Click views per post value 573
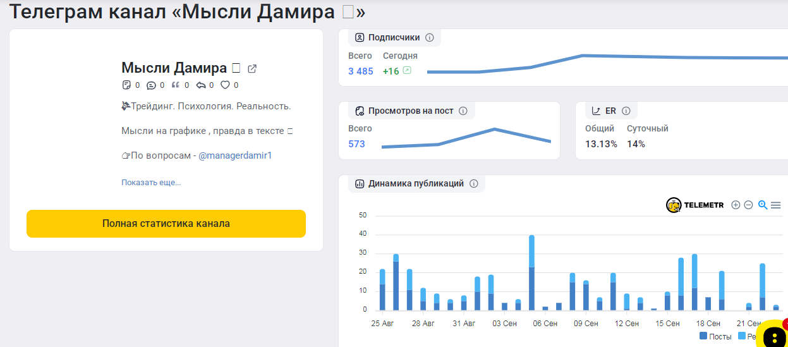 [356, 144]
